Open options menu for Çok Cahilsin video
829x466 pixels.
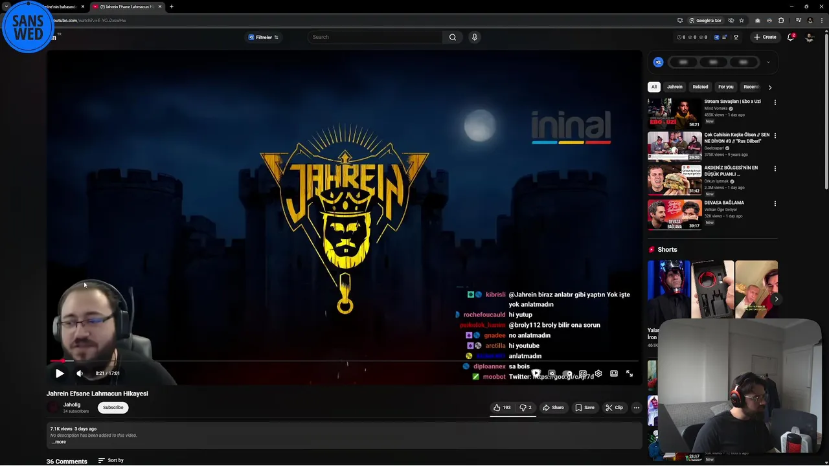click(775, 136)
